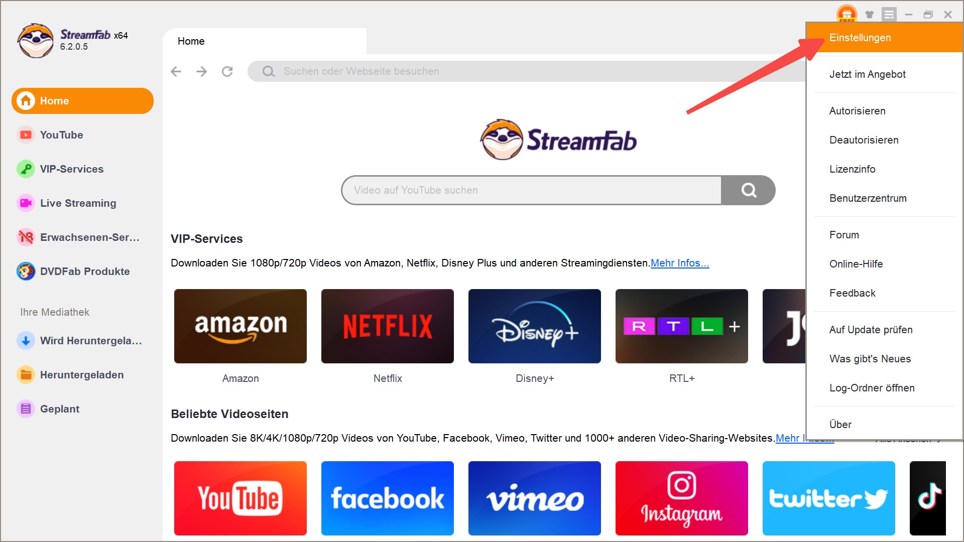Screen dimensions: 964x542
Task: Open the TikTok video site tile
Action: tap(928, 498)
